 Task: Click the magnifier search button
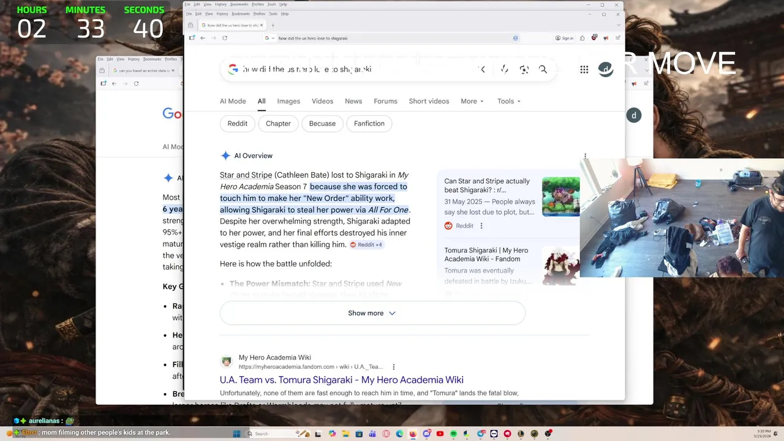coord(543,69)
